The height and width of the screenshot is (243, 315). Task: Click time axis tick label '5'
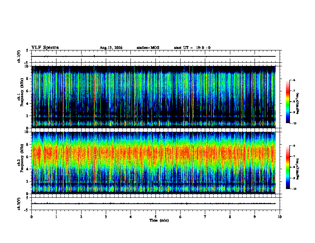click(156, 217)
